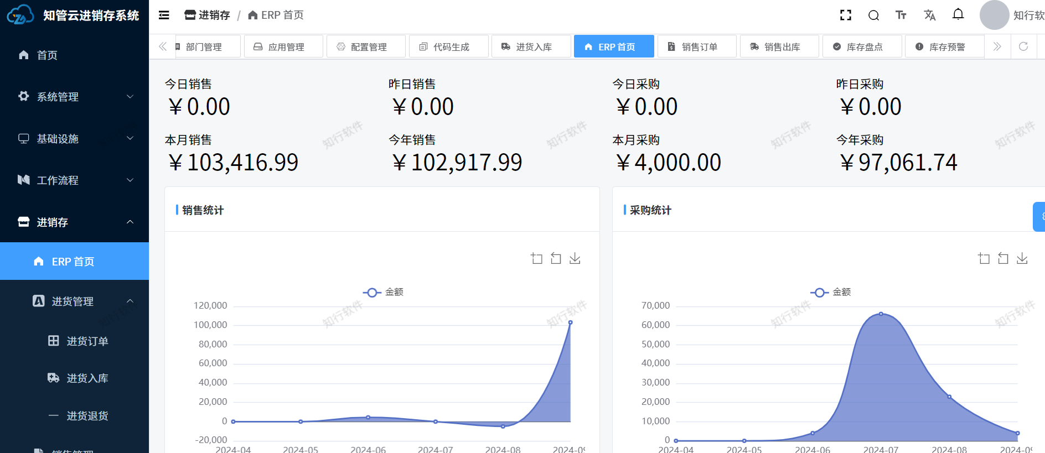This screenshot has width=1045, height=453.
Task: Click the fullscreen toggle icon in header
Action: click(x=845, y=15)
